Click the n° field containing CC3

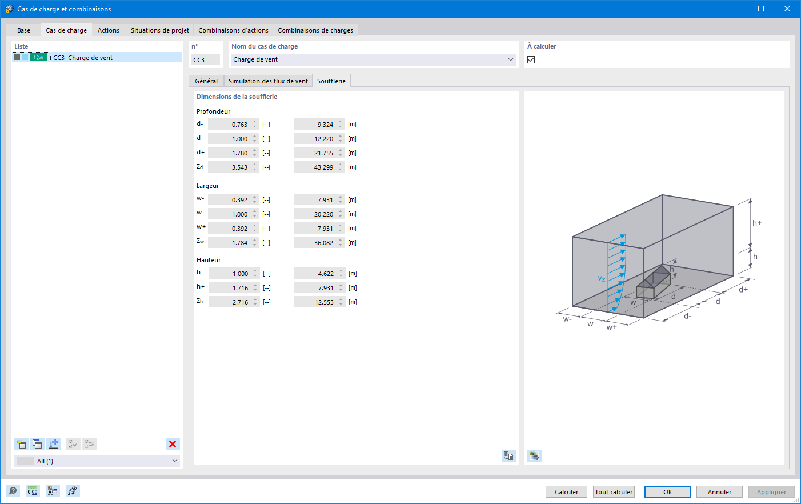click(x=206, y=59)
